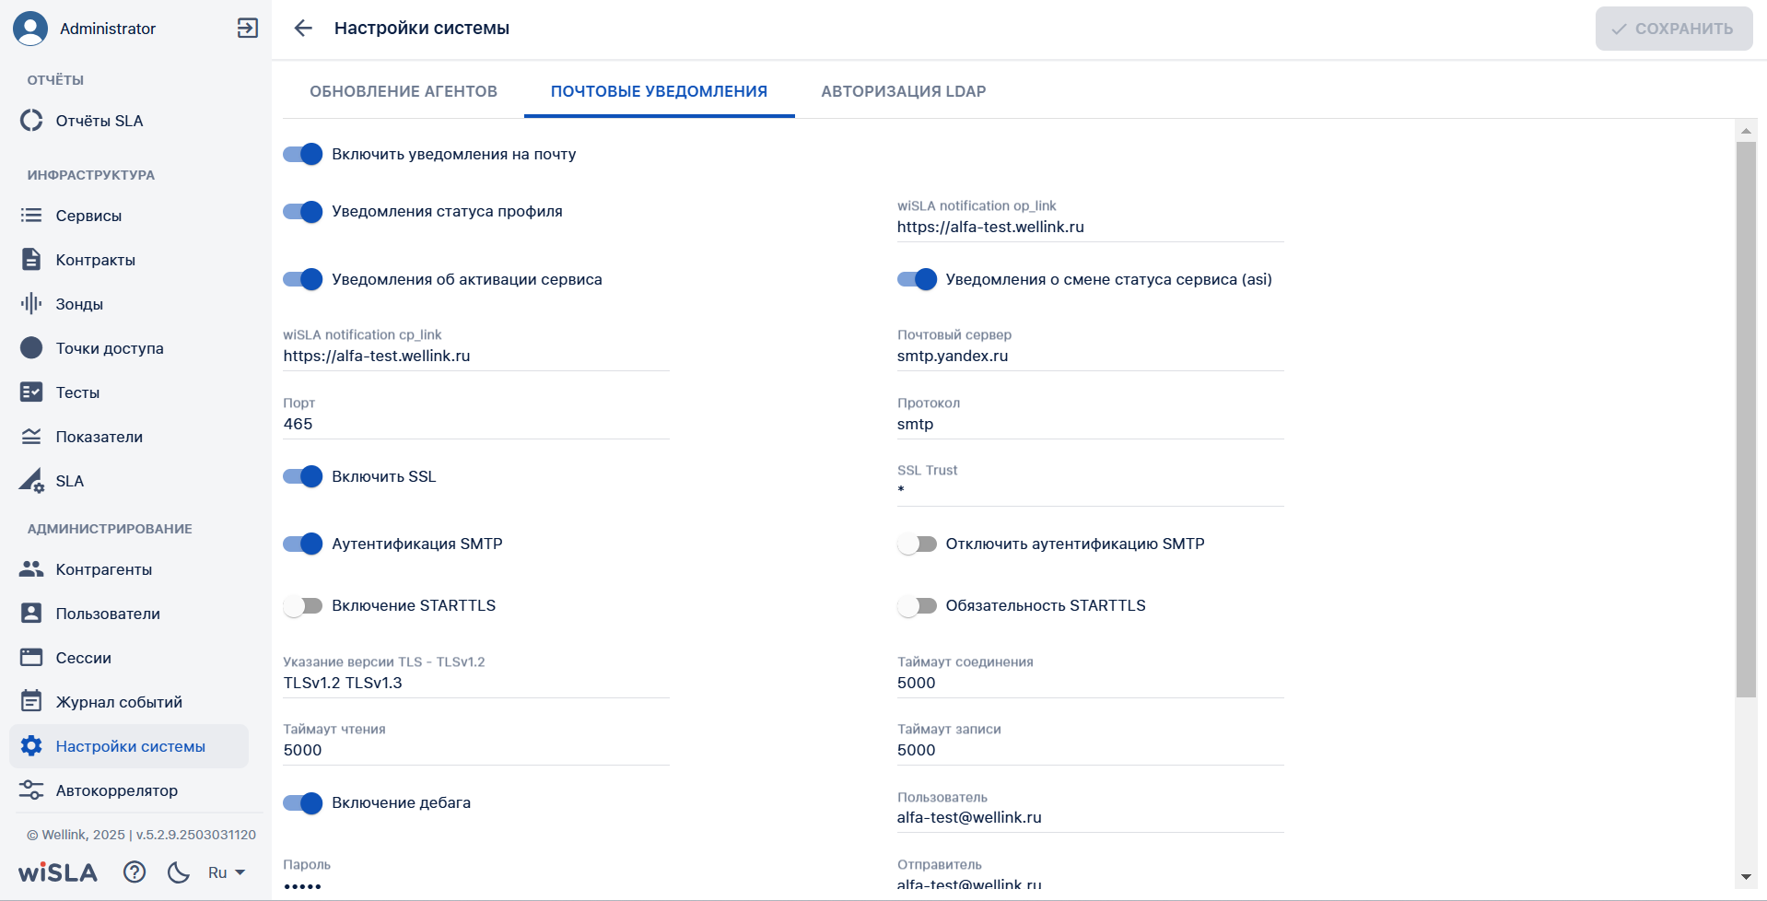
Task: Go back using the arrow icon
Action: (x=303, y=29)
